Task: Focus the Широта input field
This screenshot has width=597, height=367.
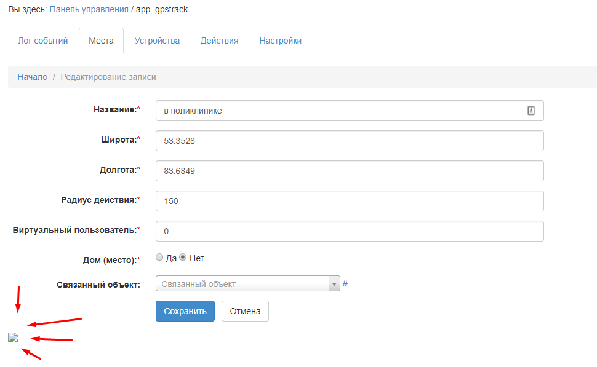Action: pyautogui.click(x=350, y=141)
